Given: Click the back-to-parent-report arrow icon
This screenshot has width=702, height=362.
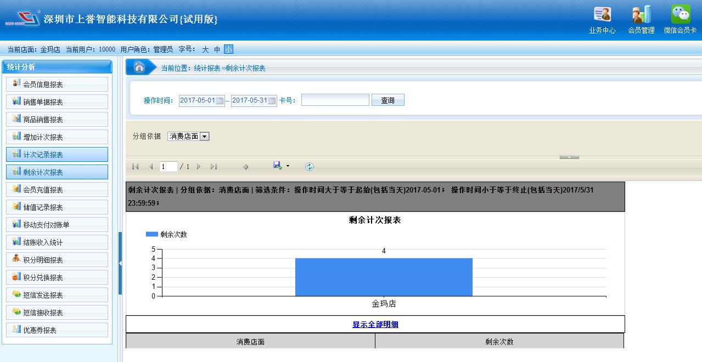Looking at the screenshot, I should (245, 167).
